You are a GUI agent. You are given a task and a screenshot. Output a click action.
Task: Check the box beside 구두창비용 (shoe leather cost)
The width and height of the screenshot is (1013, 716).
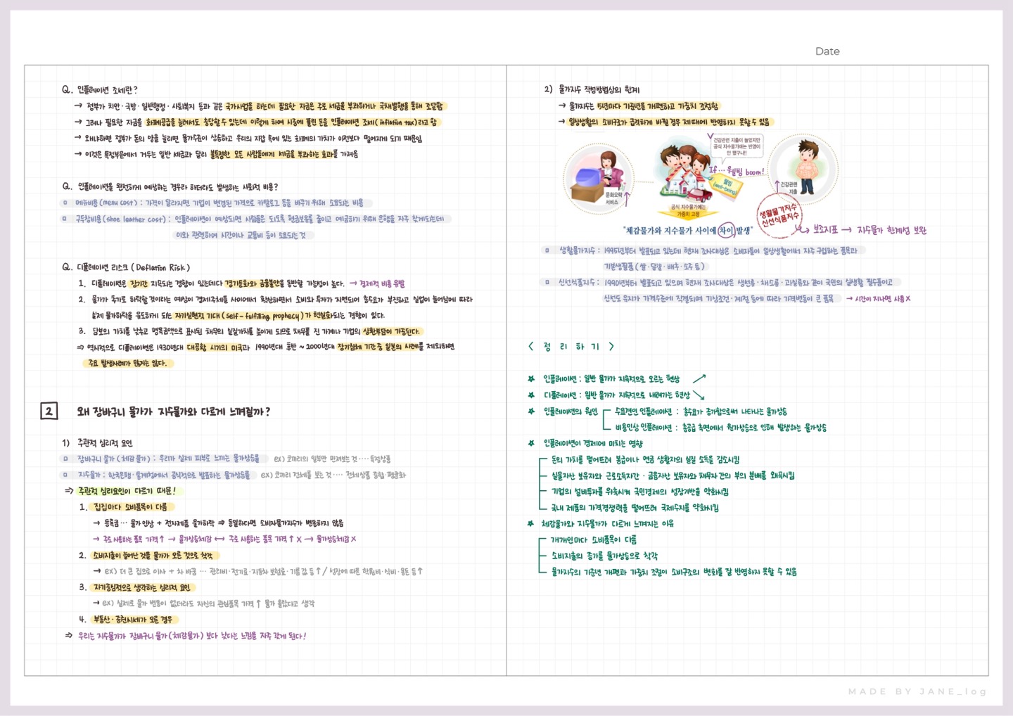(x=63, y=218)
